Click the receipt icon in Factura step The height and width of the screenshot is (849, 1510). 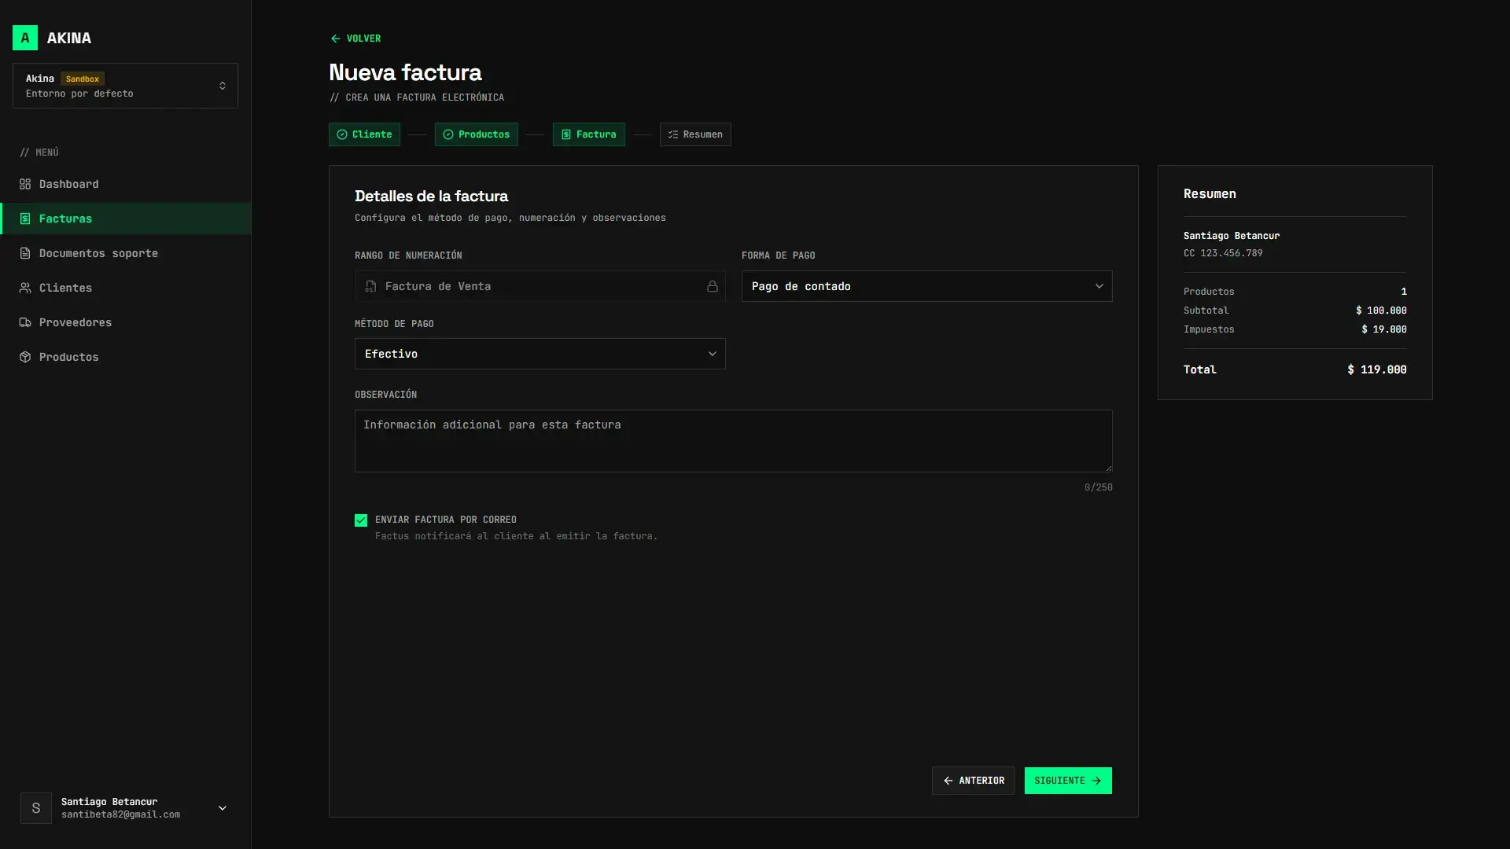point(566,134)
